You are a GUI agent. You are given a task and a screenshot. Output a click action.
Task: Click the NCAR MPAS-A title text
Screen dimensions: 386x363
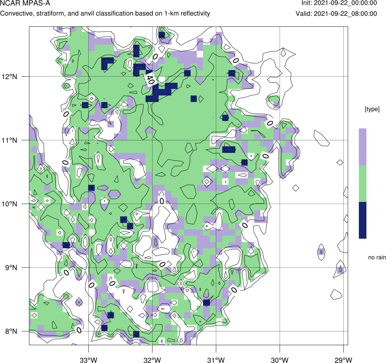pos(25,3)
